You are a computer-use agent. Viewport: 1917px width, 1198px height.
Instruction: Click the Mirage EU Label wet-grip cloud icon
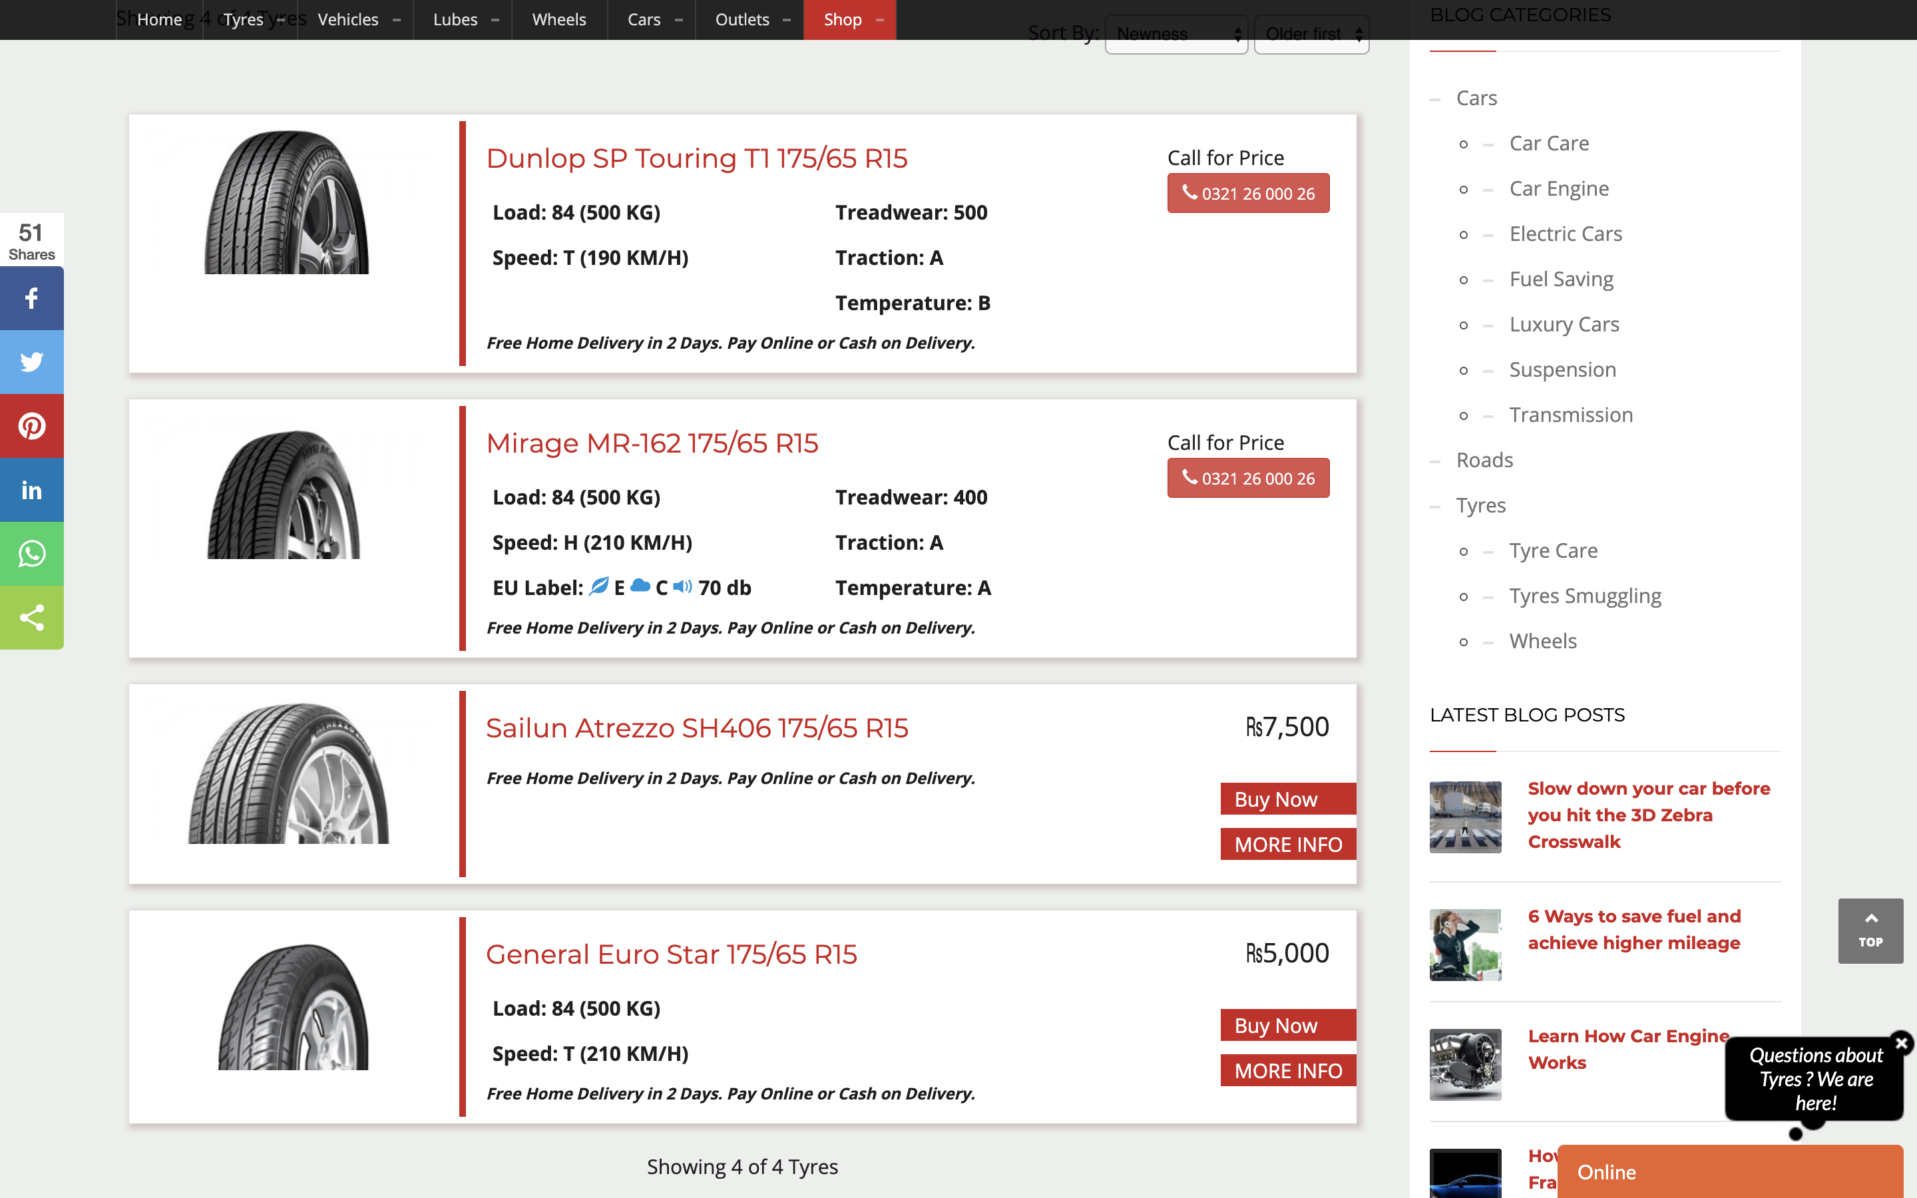[x=640, y=586]
